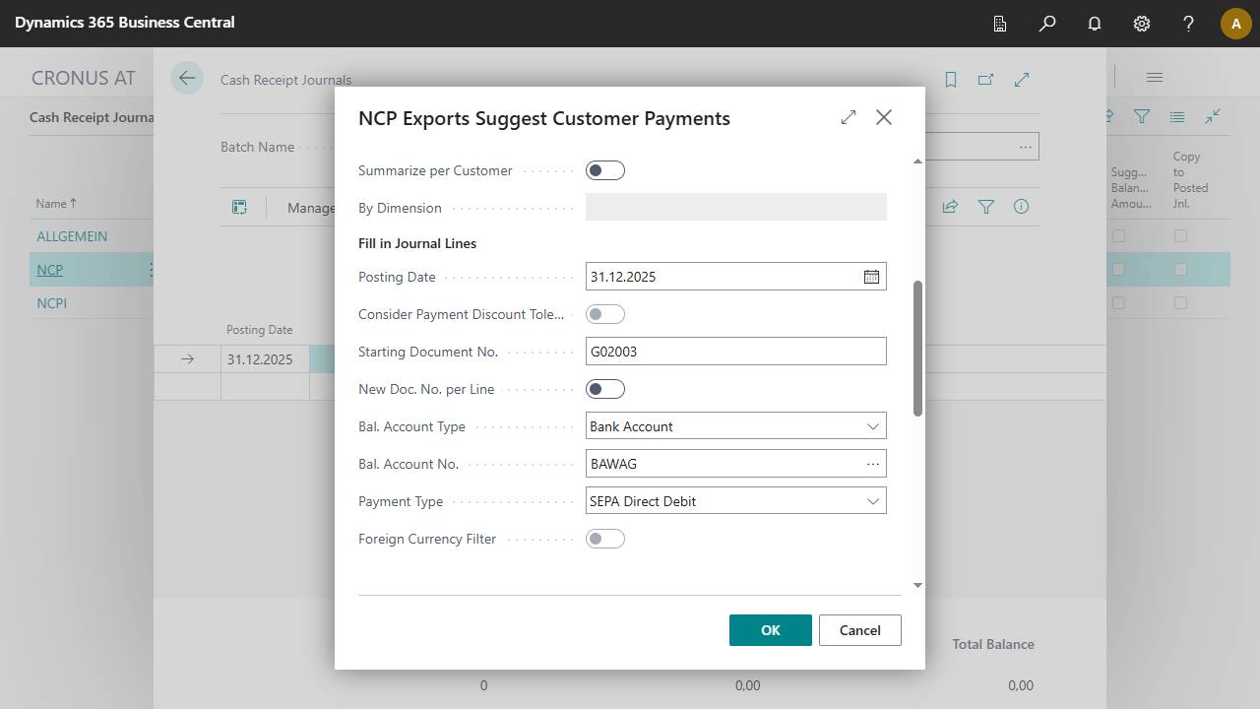Open company information icon in top bar
The width and height of the screenshot is (1260, 709).
pos(1000,24)
